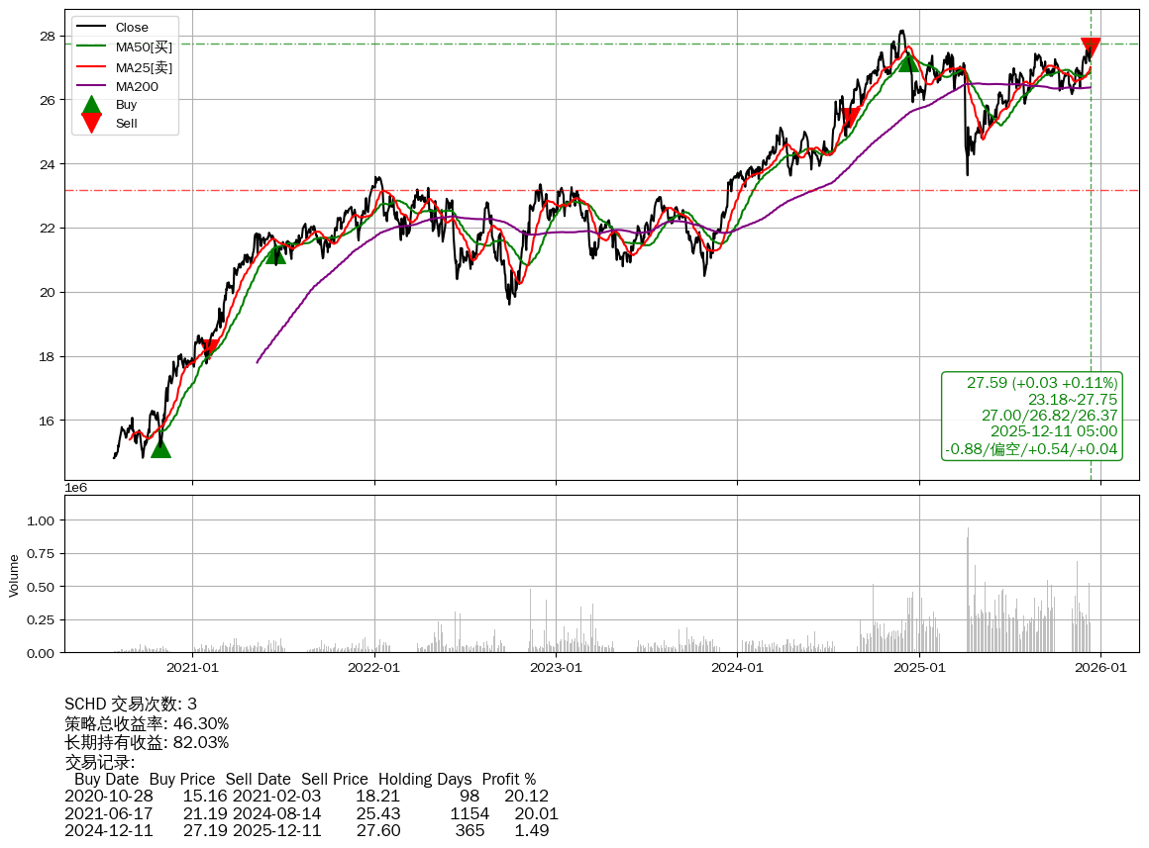Click the MA200 legend label

point(137,87)
